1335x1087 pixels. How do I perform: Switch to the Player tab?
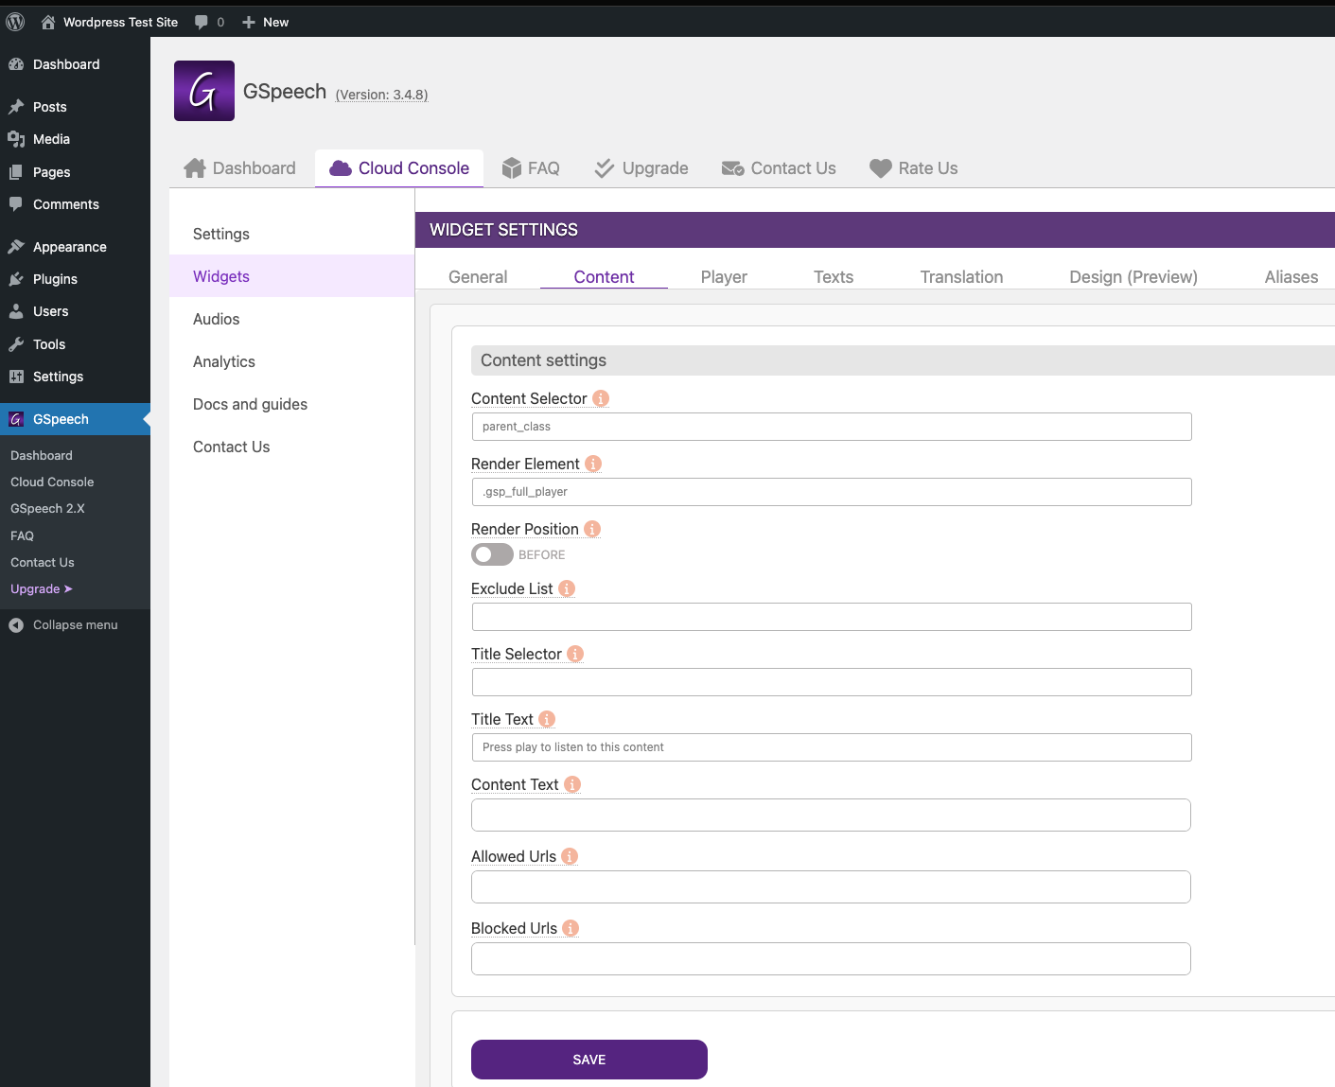pos(724,277)
